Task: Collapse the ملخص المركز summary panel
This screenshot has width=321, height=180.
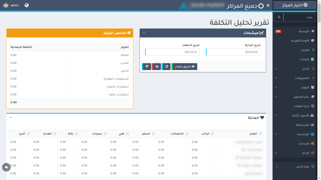Action: 11,32
